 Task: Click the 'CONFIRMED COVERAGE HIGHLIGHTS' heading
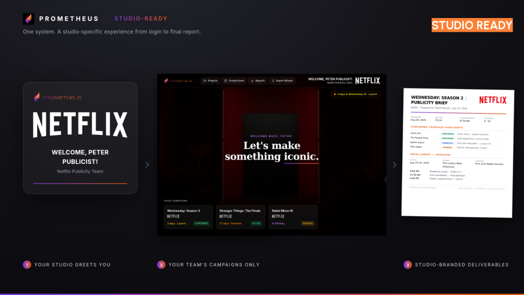tap(437, 127)
